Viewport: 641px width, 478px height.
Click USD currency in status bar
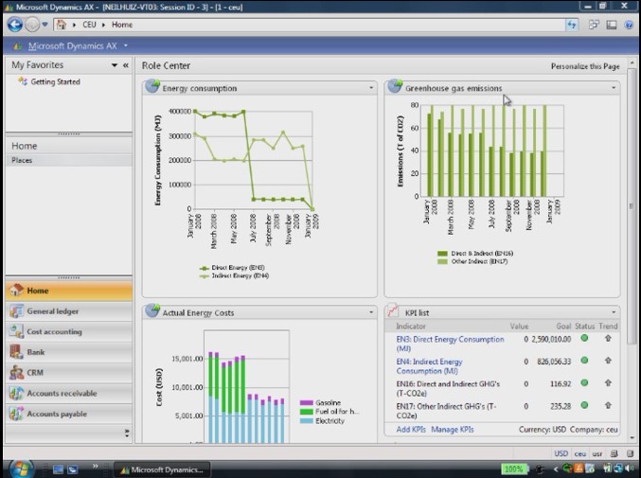[561, 453]
